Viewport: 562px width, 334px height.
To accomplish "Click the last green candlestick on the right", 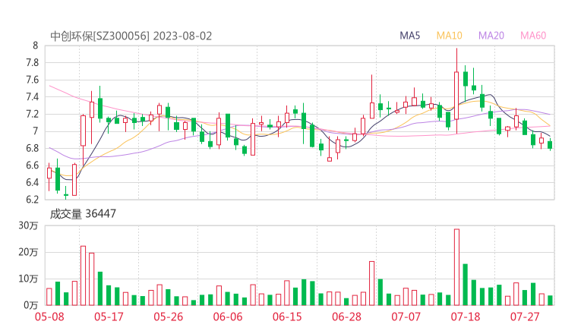I will (x=550, y=145).
